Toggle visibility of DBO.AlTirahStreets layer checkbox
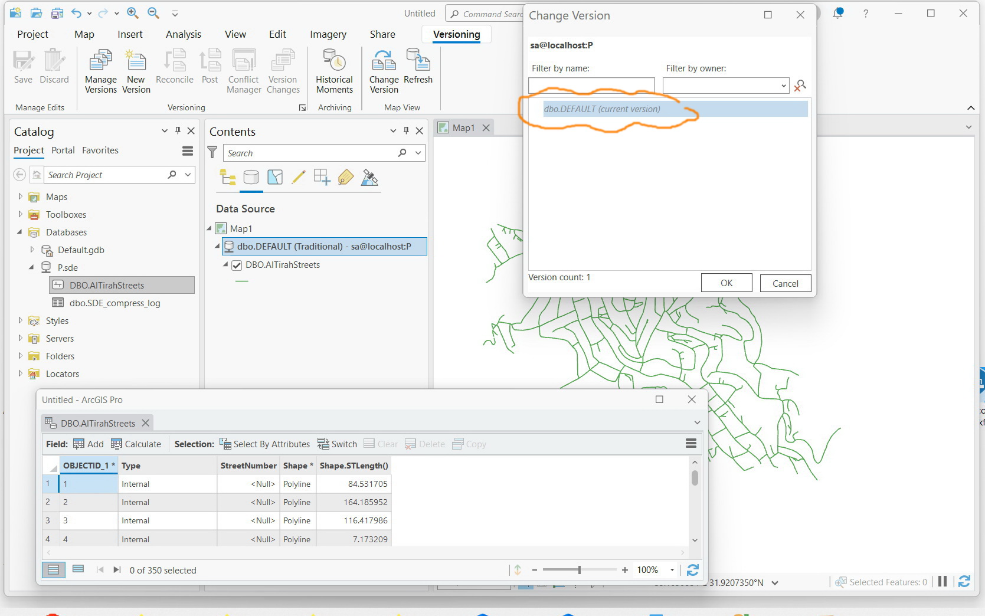The width and height of the screenshot is (985, 616). pos(237,265)
